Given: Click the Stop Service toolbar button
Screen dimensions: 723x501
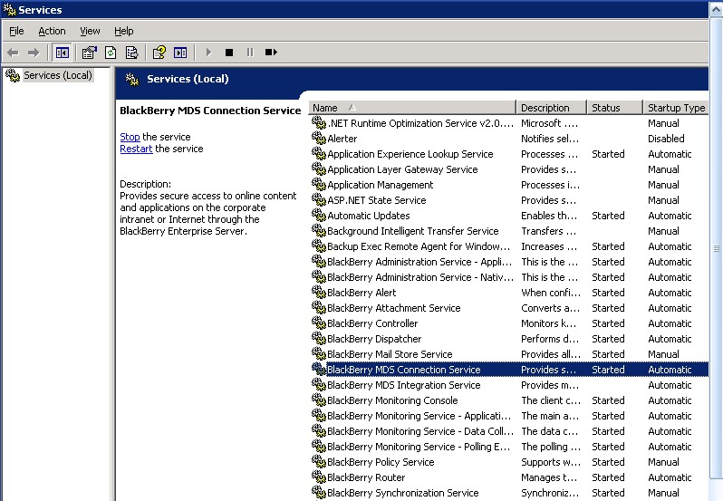Looking at the screenshot, I should [x=229, y=53].
